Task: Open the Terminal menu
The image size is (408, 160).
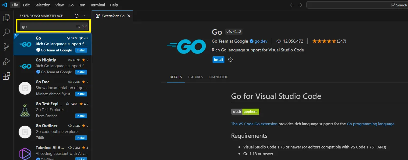Action: (x=98, y=5)
